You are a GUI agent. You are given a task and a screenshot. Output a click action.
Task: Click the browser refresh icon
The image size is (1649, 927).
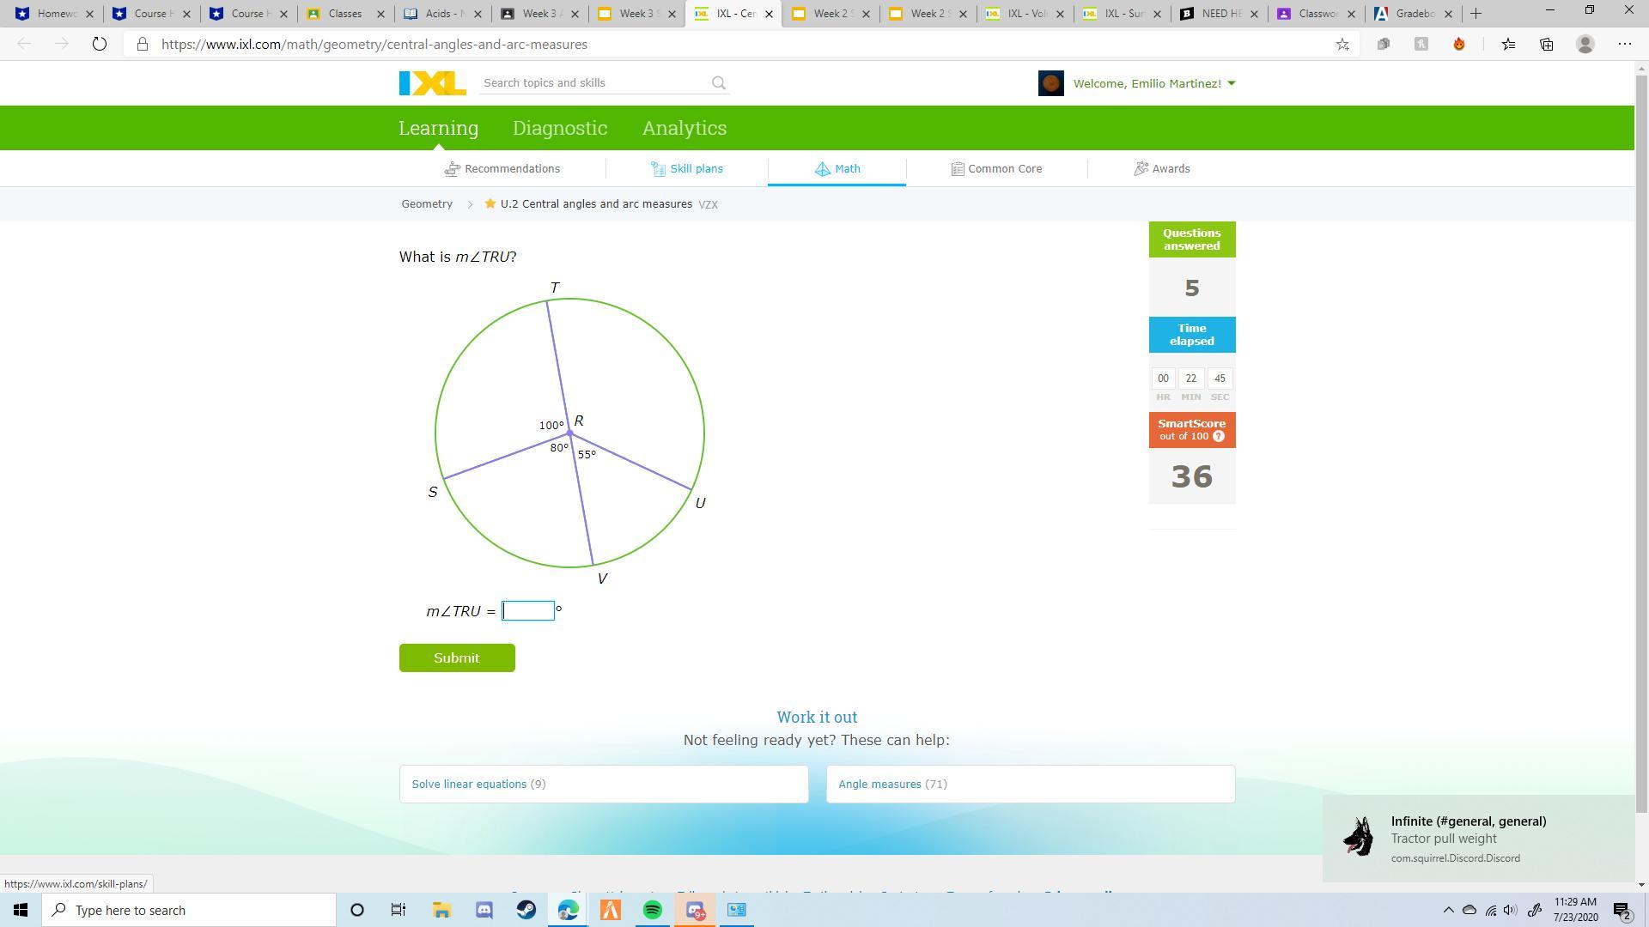coord(100,45)
